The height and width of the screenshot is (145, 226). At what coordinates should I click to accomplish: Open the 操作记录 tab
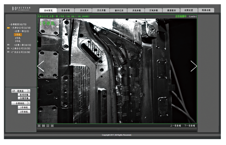[119, 10]
